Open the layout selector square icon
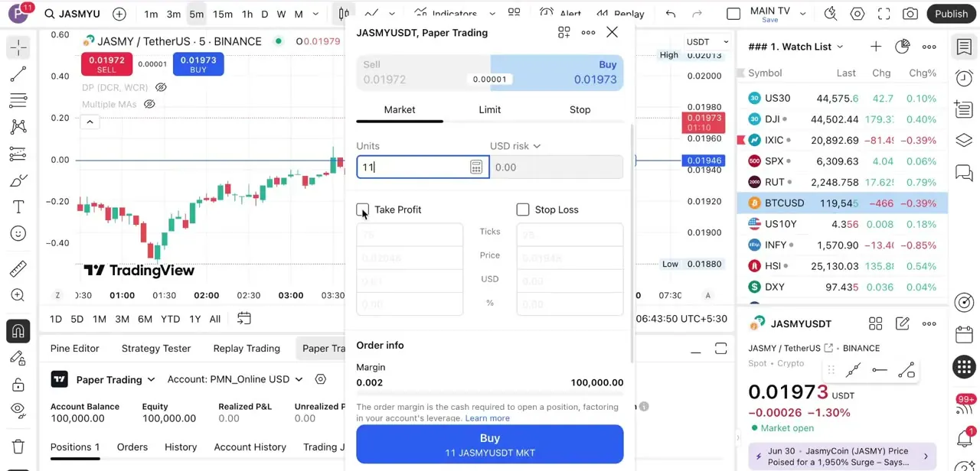 (x=733, y=14)
